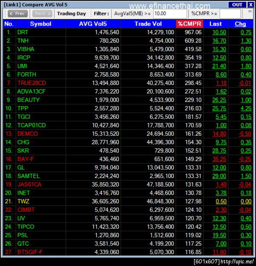Viewport: 256px width, 266px height.
Task: Select symbol TCAP01CD
Action: click(32, 125)
